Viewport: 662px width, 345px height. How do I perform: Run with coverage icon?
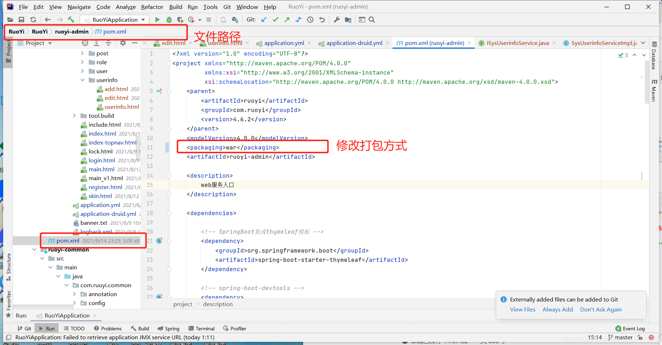180,20
